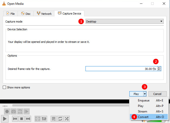Toggle shuffle random playback
Viewport: 170px width, 123px height.
tap(67, 119)
